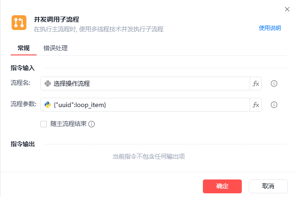Open the fx expression editor for 流程名
The height and width of the screenshot is (197, 296).
pyautogui.click(x=256, y=84)
